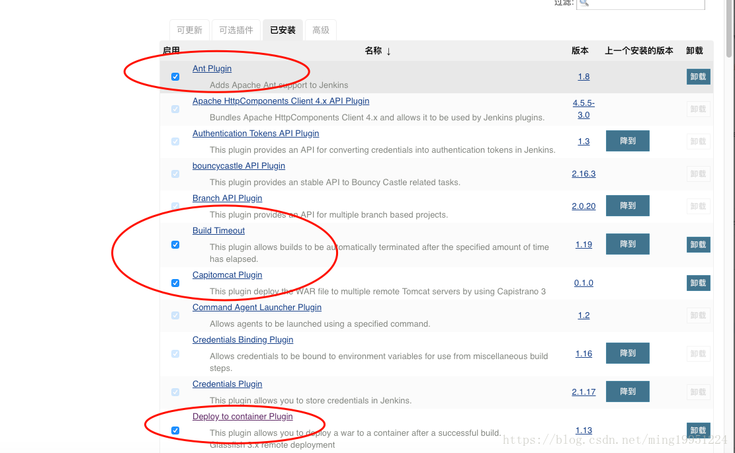Viewport: 735px width, 453px height.
Task: Downgrade the Authentication Tokens API Plugin
Action: 627,141
